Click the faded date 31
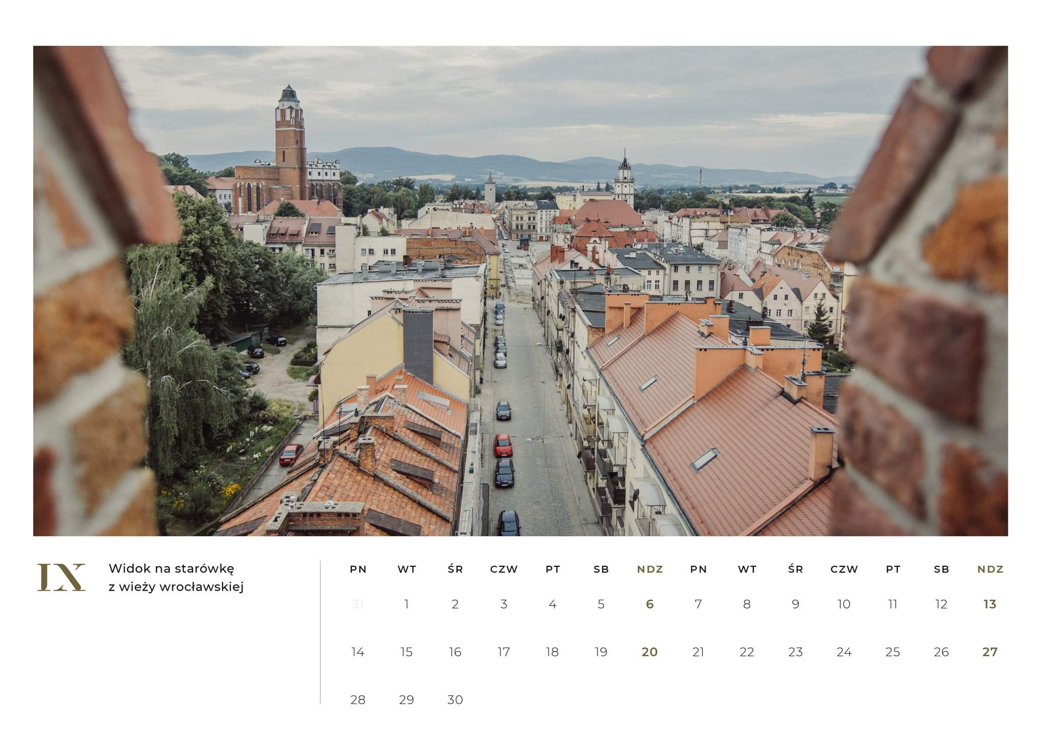1041x736 pixels. [x=358, y=604]
